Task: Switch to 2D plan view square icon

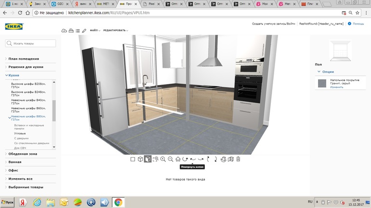Action: click(133, 159)
